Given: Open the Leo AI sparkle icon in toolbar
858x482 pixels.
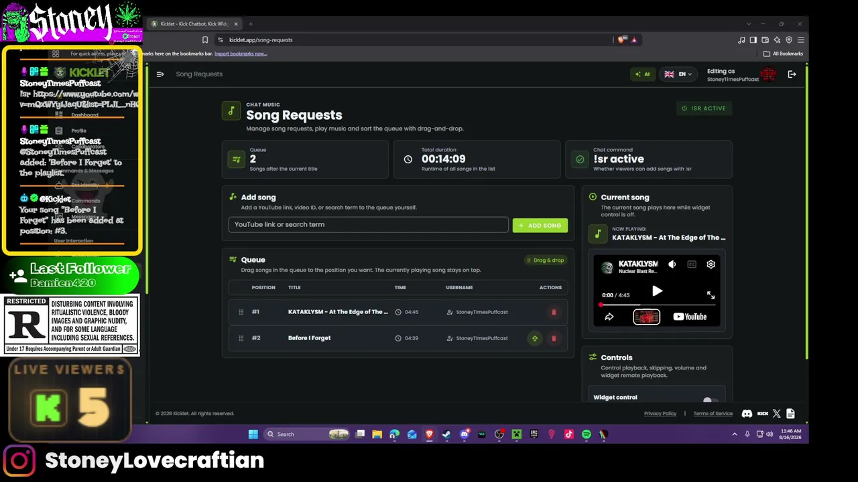Looking at the screenshot, I should (777, 40).
